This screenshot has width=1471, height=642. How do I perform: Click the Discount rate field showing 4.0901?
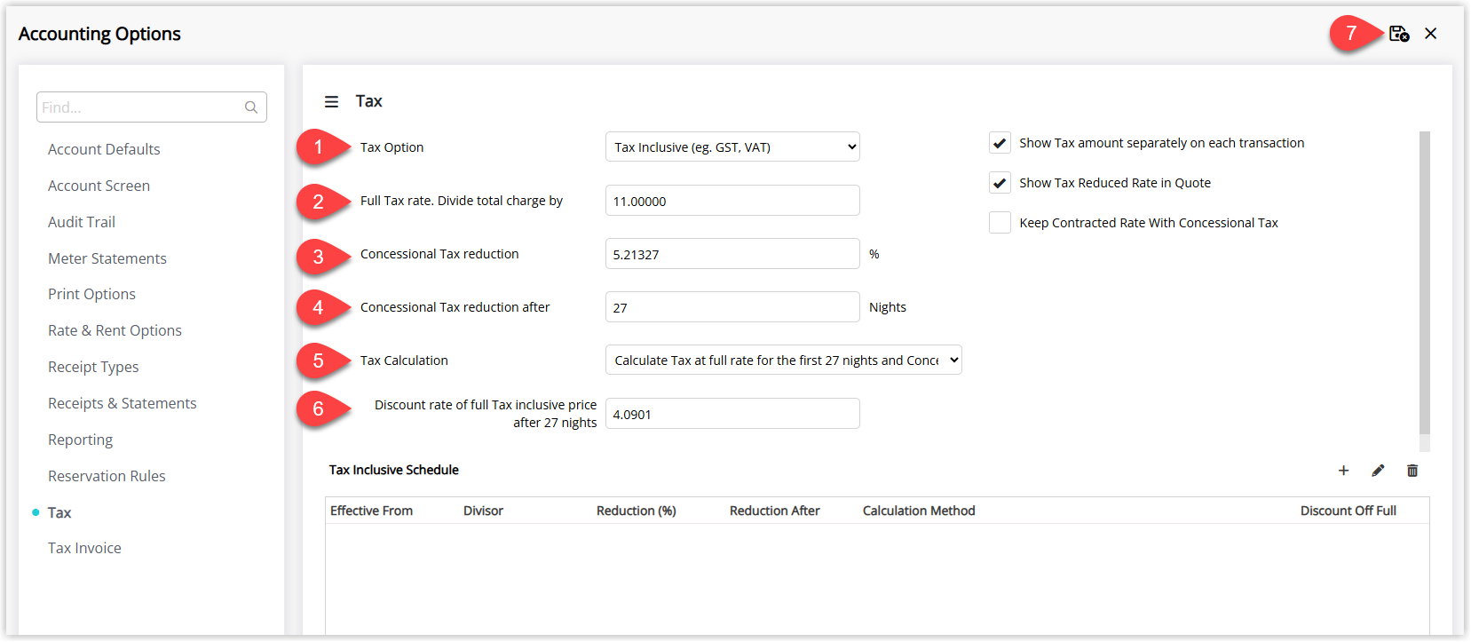[x=732, y=414]
